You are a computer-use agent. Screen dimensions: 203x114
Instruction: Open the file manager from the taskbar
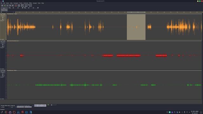(14, 112)
